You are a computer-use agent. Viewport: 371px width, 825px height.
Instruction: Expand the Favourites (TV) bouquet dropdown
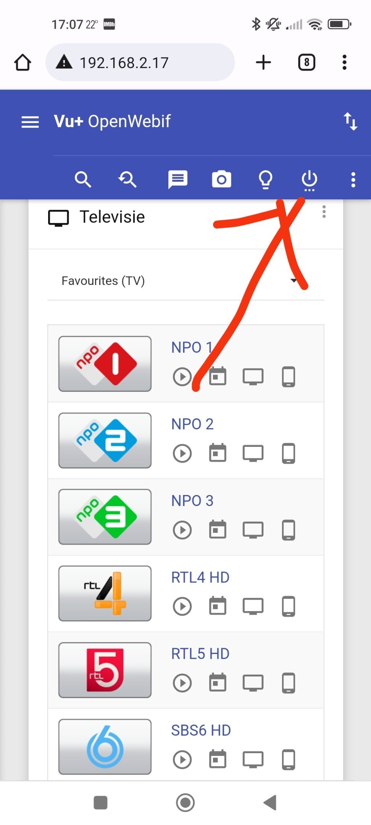[x=185, y=281]
